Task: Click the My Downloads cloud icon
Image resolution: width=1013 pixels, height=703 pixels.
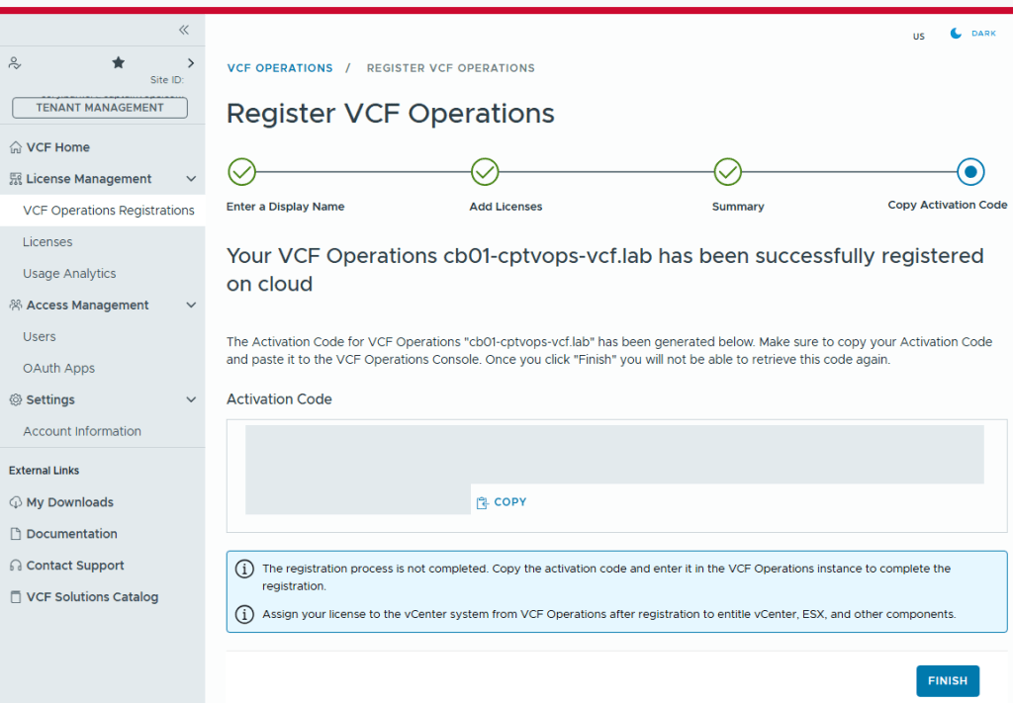Action: 15,502
